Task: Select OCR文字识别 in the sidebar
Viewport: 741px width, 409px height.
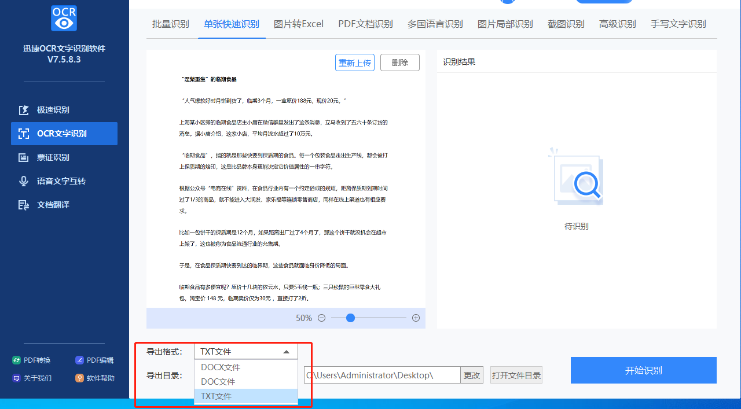Action: [x=64, y=134]
